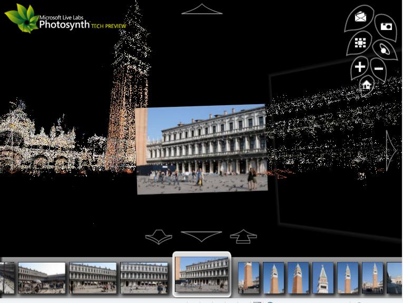The image size is (403, 303).
Task: Select the first tower thumbnail showing brick base
Action: (249, 278)
